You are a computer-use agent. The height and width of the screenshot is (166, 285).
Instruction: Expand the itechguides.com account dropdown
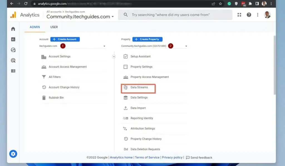(104, 46)
